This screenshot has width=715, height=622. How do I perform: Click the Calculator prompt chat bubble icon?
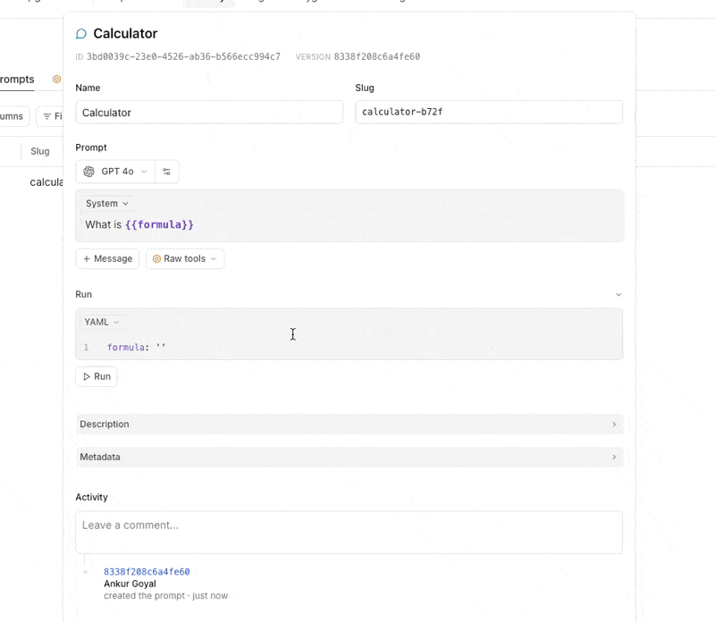click(81, 34)
